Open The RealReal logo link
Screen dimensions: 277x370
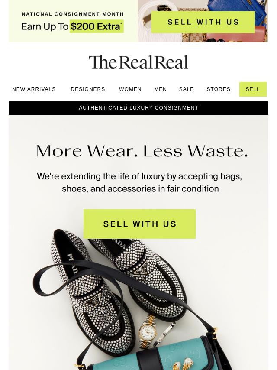138,62
